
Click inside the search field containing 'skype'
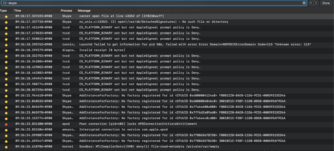pyautogui.click(x=154, y=3)
